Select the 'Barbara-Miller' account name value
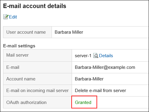 coord(89,79)
